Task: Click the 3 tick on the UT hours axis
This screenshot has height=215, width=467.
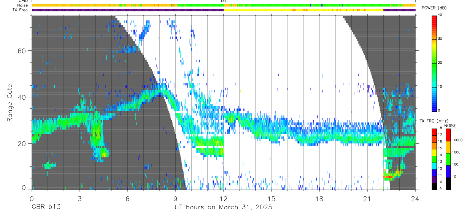Action: point(79,199)
